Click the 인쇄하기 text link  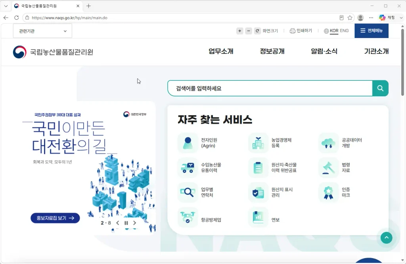pos(304,30)
